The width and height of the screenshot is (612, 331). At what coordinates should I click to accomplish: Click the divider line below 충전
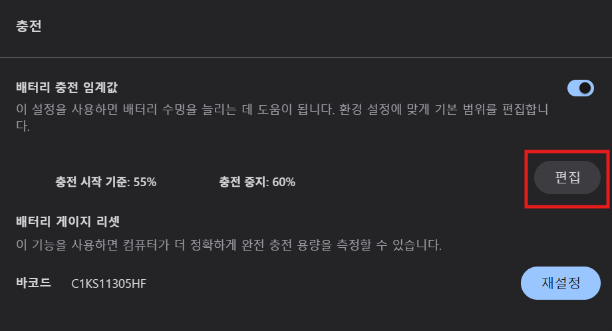306,58
